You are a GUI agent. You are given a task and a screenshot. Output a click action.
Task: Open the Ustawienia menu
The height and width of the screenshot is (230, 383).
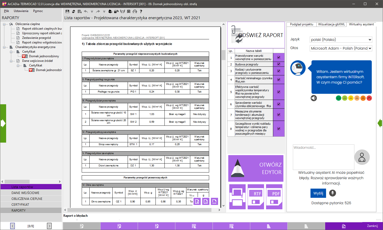point(21,11)
